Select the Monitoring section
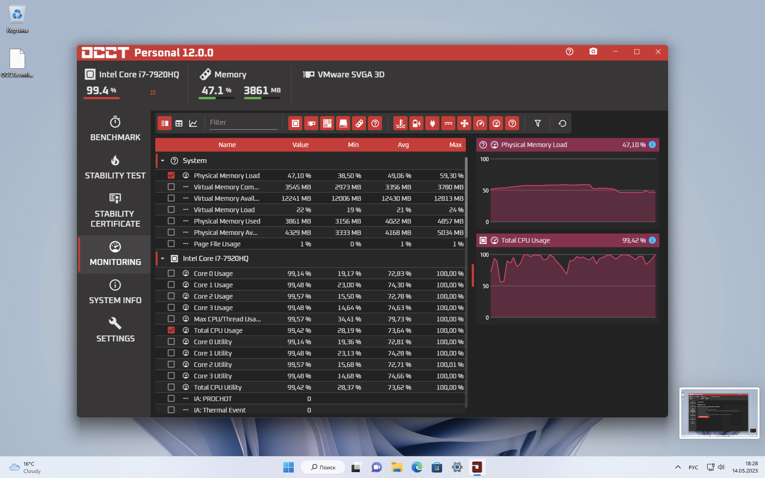Image resolution: width=765 pixels, height=478 pixels. [115, 254]
